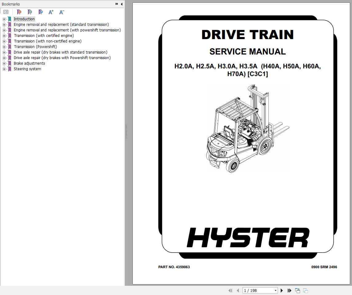Expand Drive axle repair (Powershift transmission) bookmark
Screen dimensions: 352x295
pyautogui.click(x=4, y=58)
